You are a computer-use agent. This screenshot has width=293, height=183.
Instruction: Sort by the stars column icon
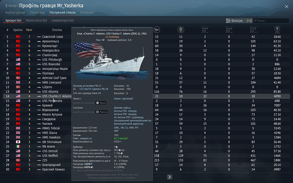(x=205, y=30)
